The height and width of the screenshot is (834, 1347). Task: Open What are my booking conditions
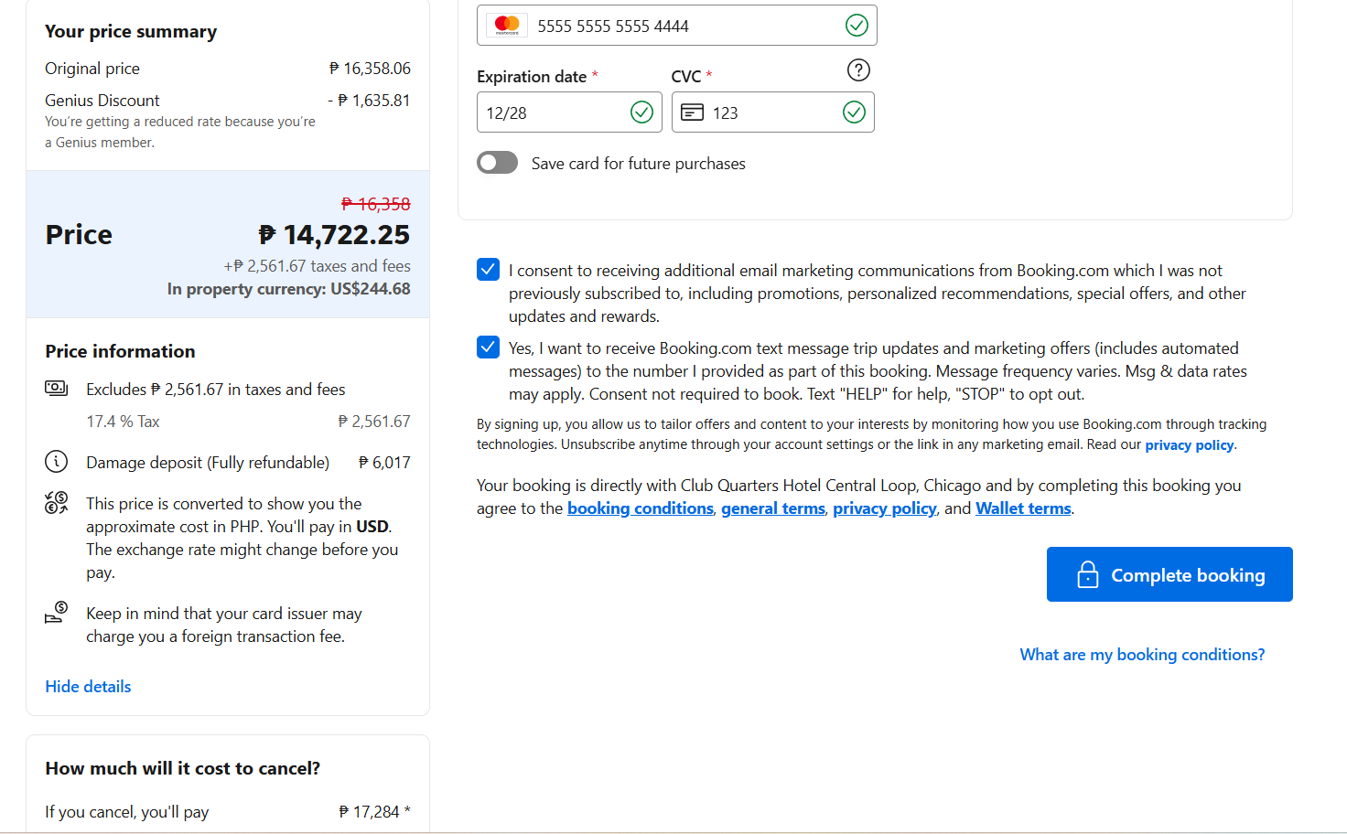click(x=1142, y=655)
